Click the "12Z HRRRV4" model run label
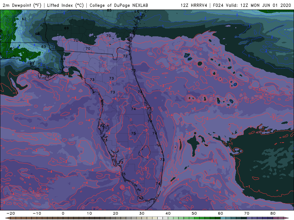 click(194, 5)
